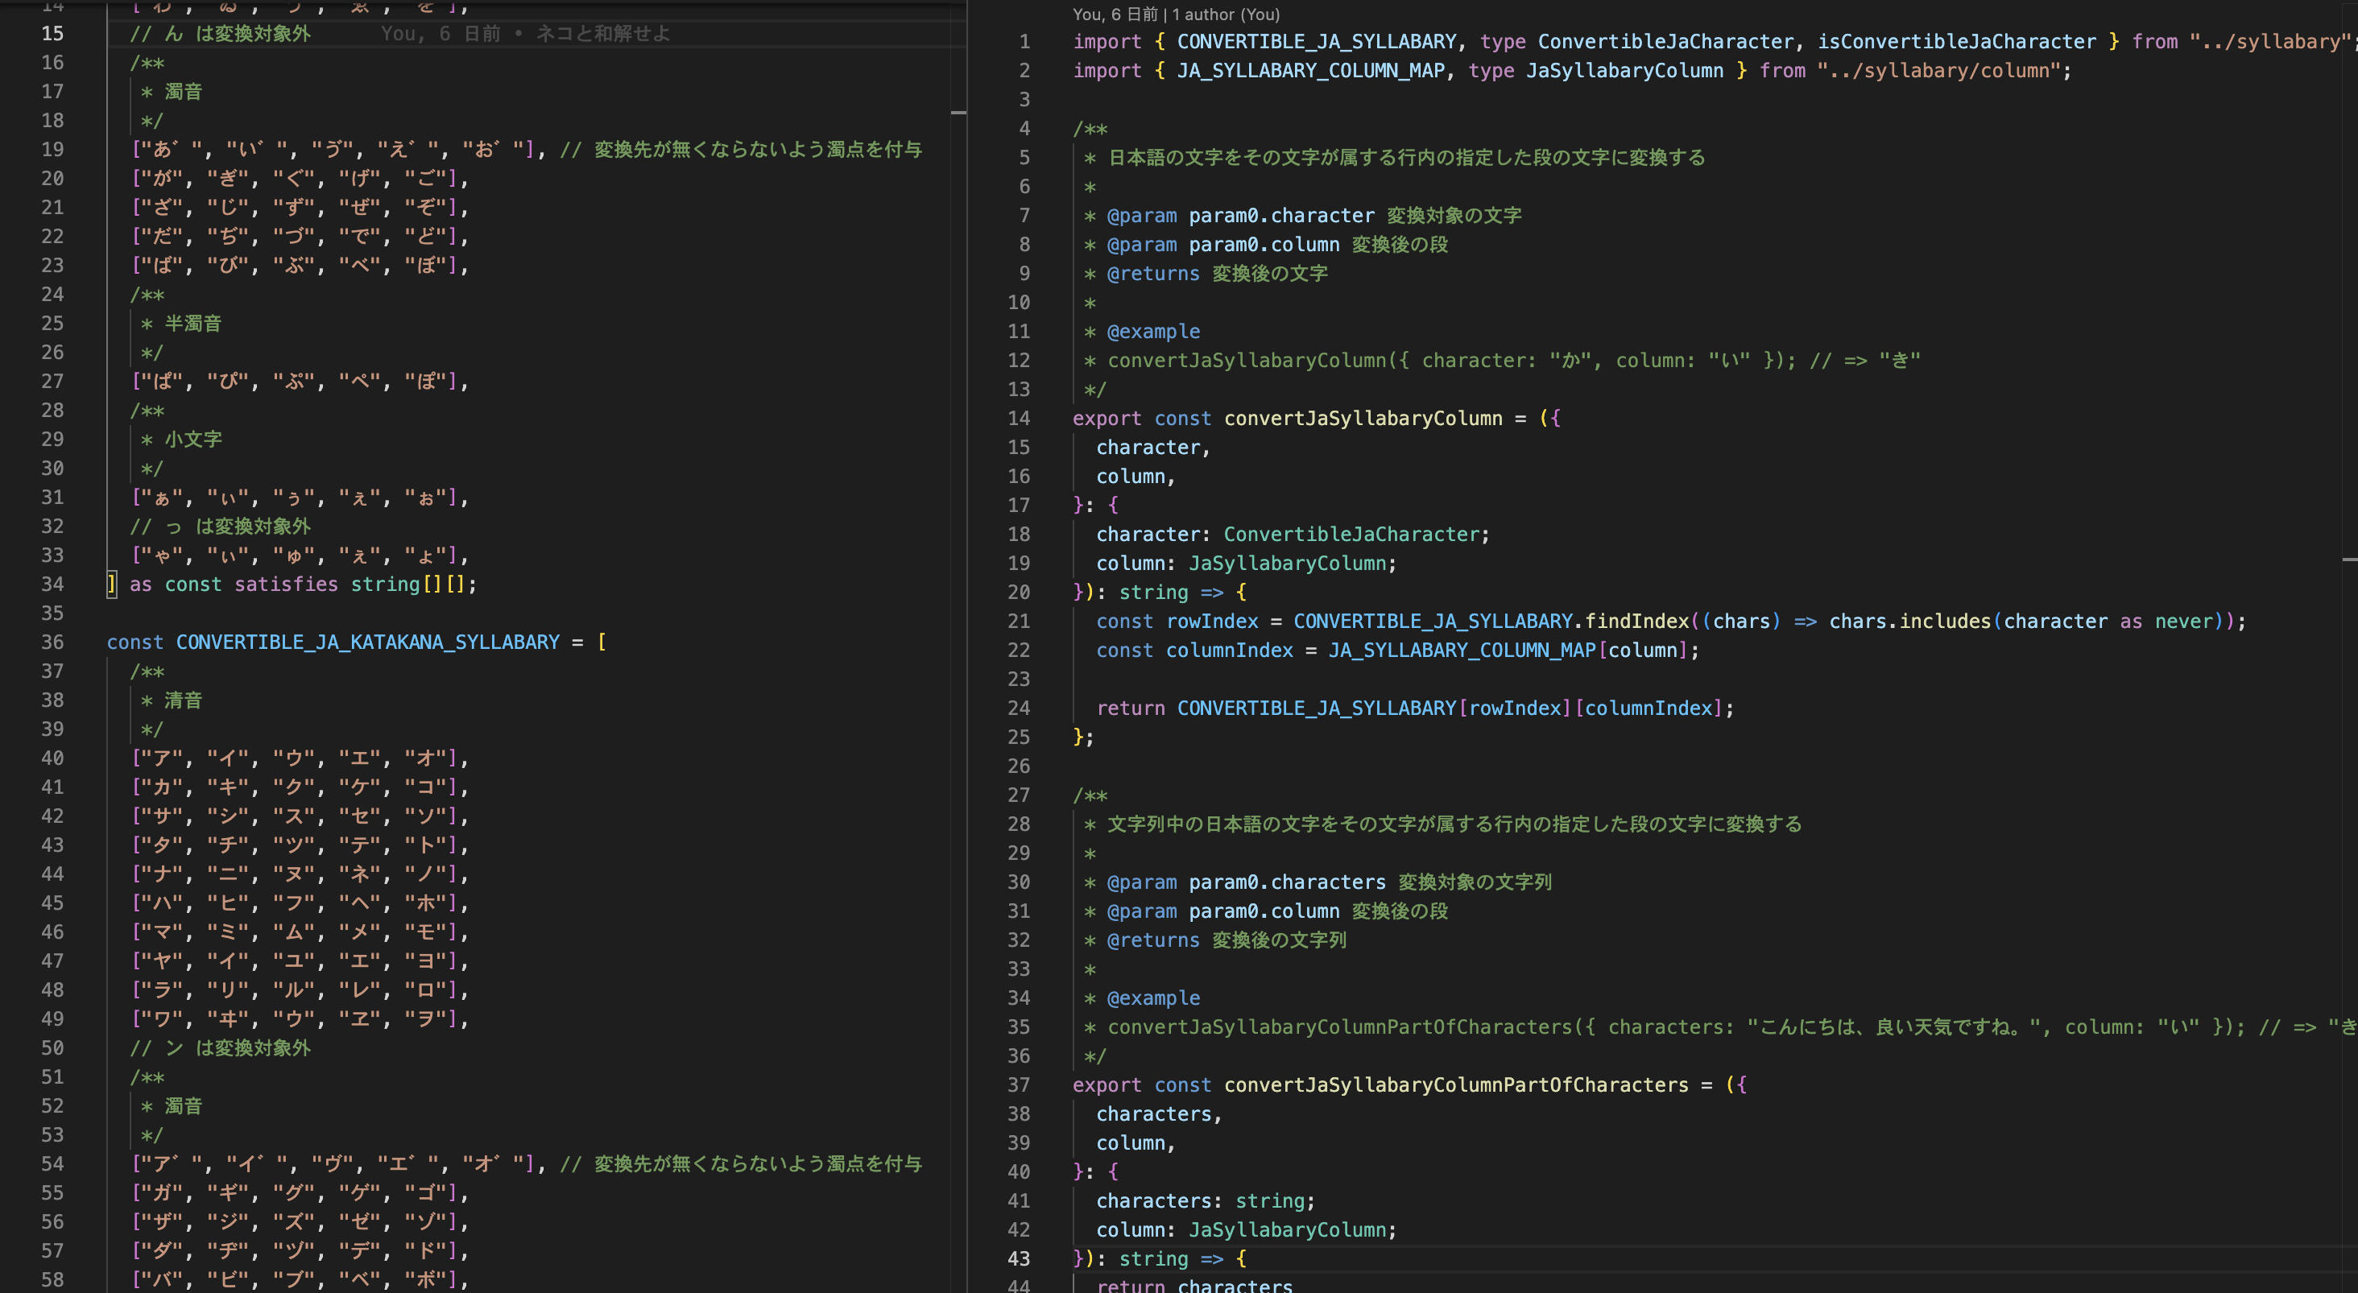
Task: Click the 'return' keyword on line 24
Action: [x=1130, y=708]
